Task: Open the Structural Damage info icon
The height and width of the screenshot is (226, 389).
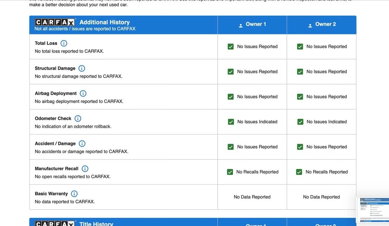Action: (x=81, y=68)
